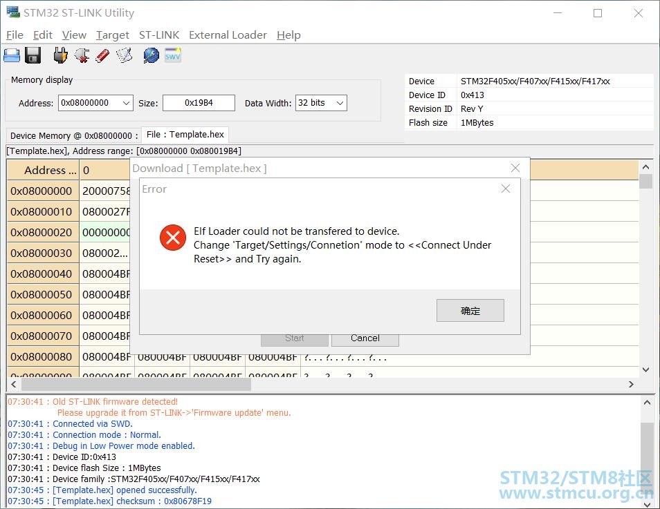Click the 00000000 cell in row 0x08000020
The height and width of the screenshot is (509, 660).
(105, 233)
